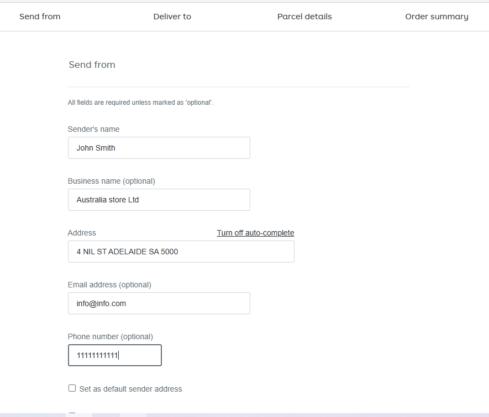The width and height of the screenshot is (489, 417).
Task: Click the Email address (optional) label
Action: pyautogui.click(x=109, y=285)
